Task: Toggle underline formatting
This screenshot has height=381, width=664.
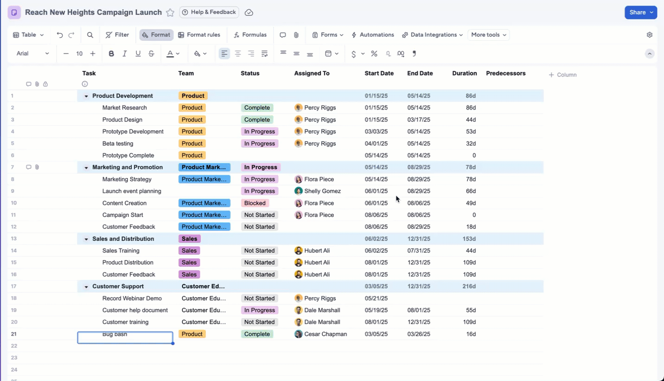Action: point(138,54)
